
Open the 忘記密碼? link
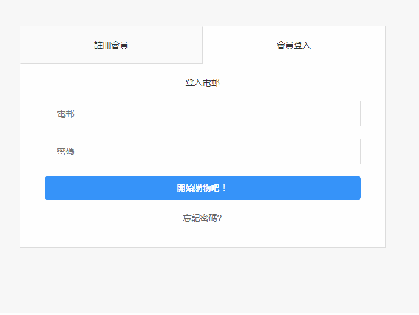[x=202, y=218]
